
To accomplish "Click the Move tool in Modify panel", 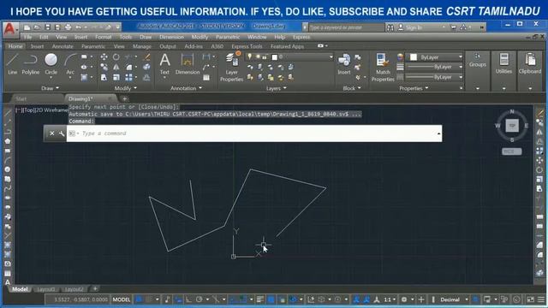I will tap(104, 57).
